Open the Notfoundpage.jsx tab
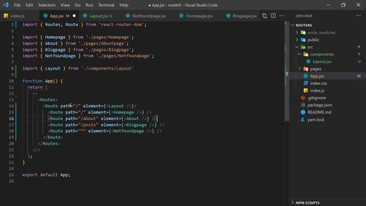 point(149,16)
